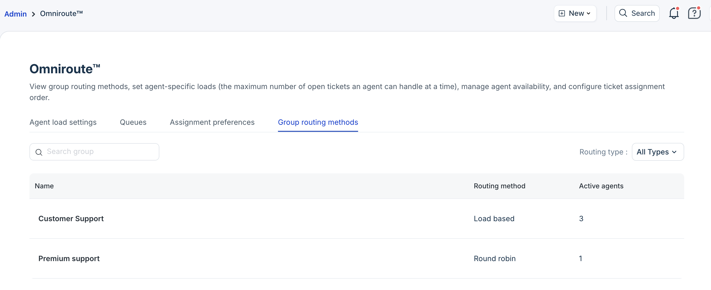Switch to Agent load settings tab

63,122
